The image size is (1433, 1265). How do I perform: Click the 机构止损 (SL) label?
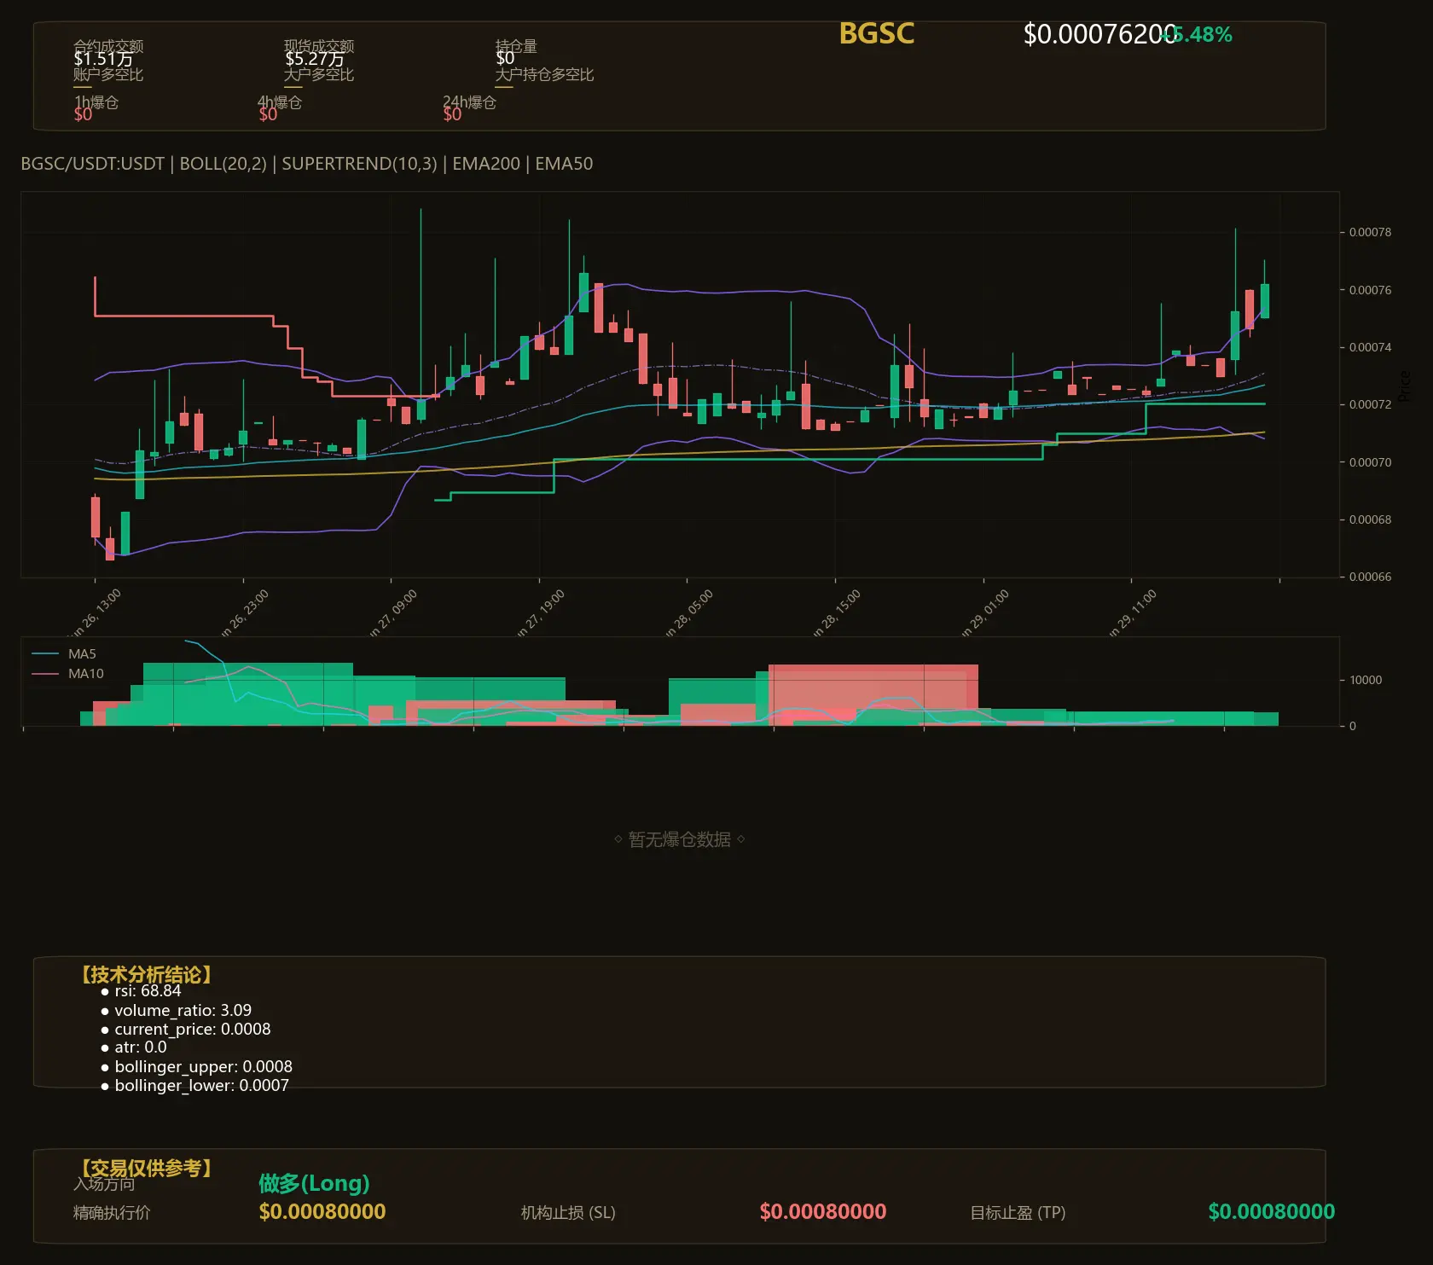point(568,1213)
